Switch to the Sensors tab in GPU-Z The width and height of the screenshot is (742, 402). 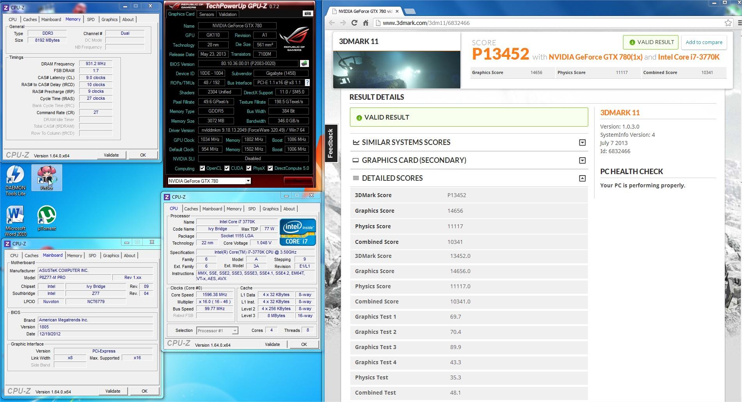[206, 14]
